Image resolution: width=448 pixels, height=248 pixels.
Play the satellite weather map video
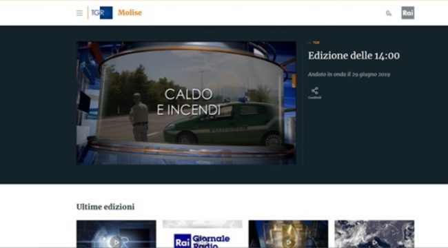click(x=374, y=242)
